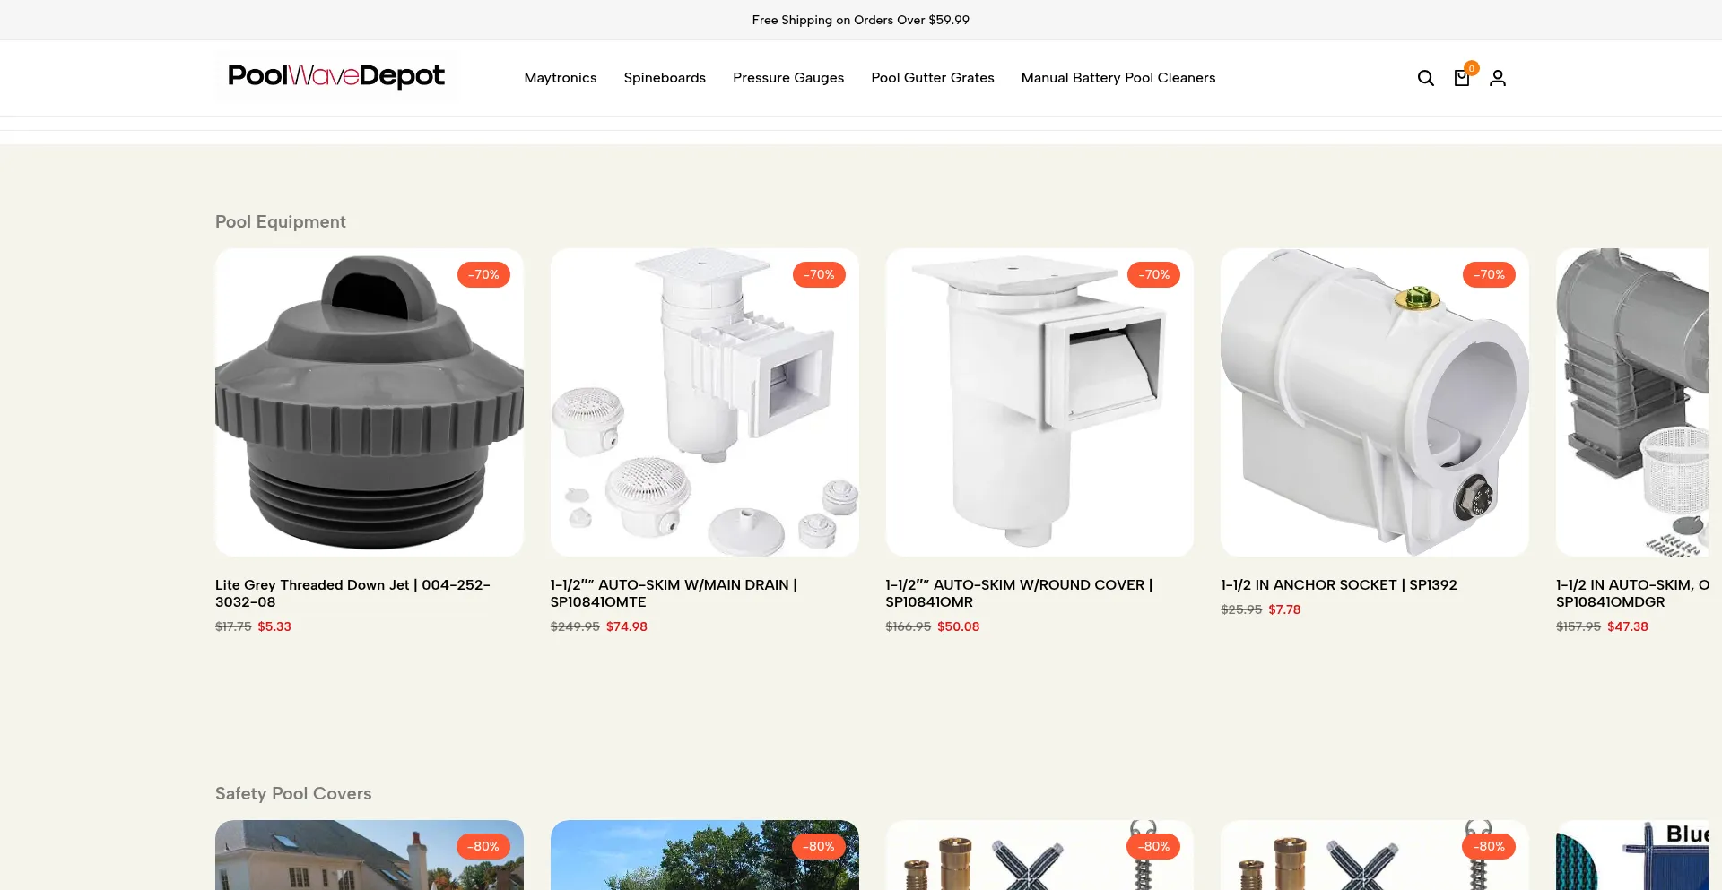Image resolution: width=1722 pixels, height=890 pixels.
Task: Click the -70% badge on Anchor Socket
Action: coord(1489,274)
